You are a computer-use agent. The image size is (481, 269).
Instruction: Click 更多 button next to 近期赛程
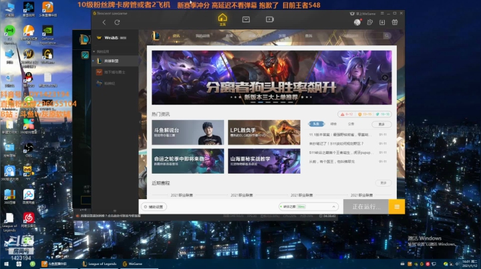pyautogui.click(x=383, y=183)
